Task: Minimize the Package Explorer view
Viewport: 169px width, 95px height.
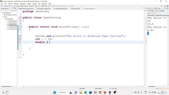Action: pos(13,8)
